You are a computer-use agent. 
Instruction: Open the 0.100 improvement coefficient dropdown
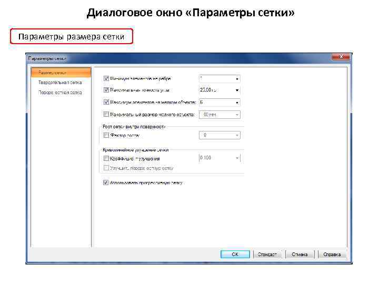tap(237, 158)
